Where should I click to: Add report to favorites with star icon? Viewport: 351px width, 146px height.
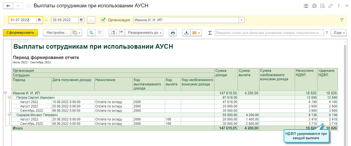29,6
